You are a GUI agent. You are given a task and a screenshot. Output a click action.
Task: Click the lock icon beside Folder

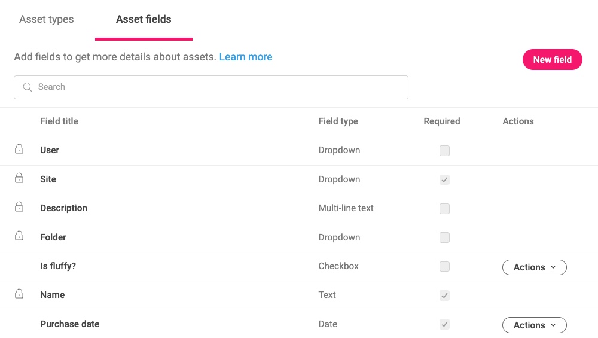pos(19,236)
